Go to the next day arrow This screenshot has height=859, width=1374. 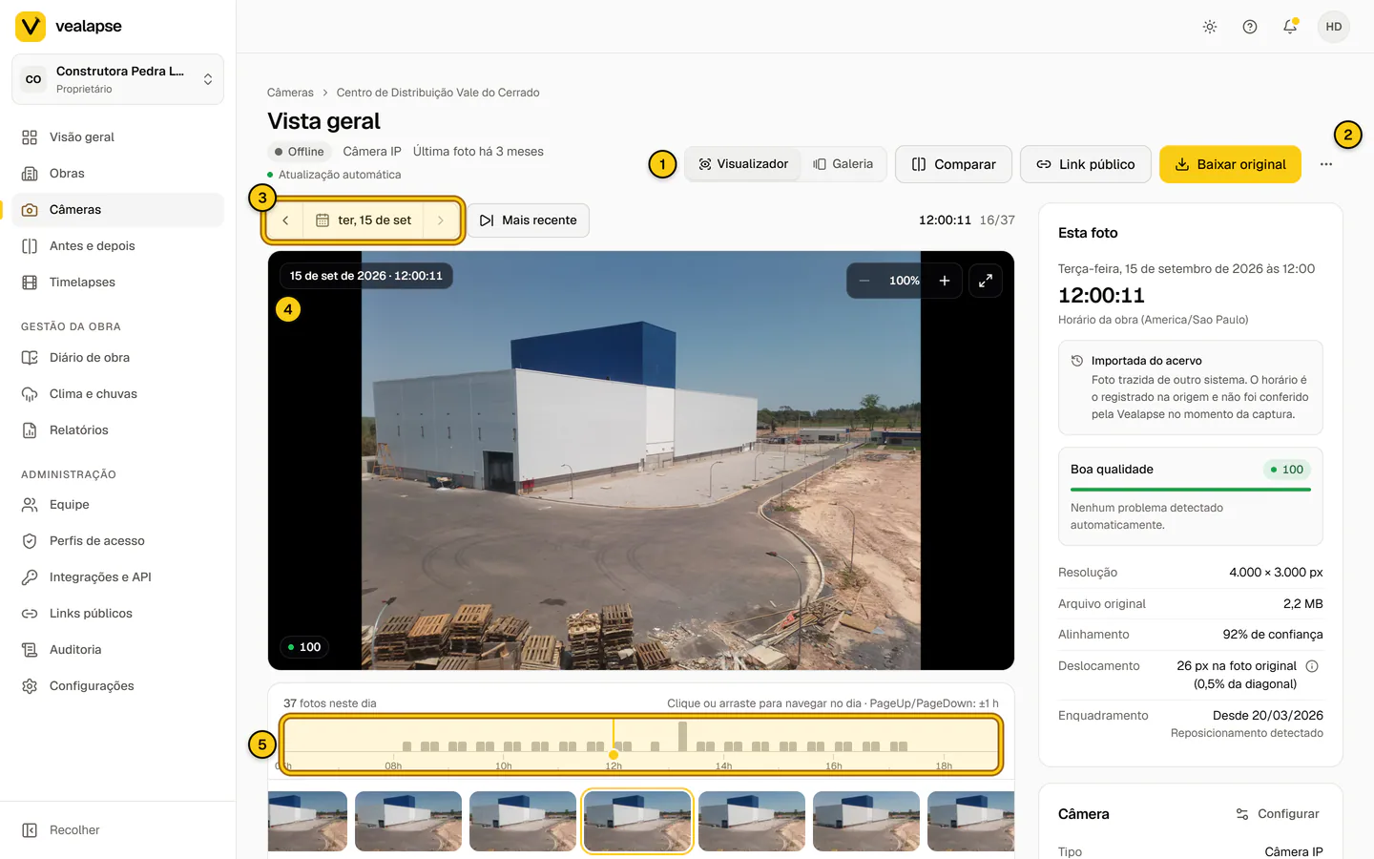(441, 220)
